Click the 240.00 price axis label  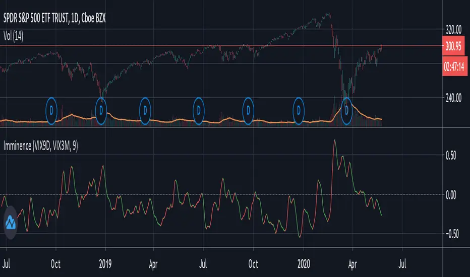pyautogui.click(x=453, y=98)
